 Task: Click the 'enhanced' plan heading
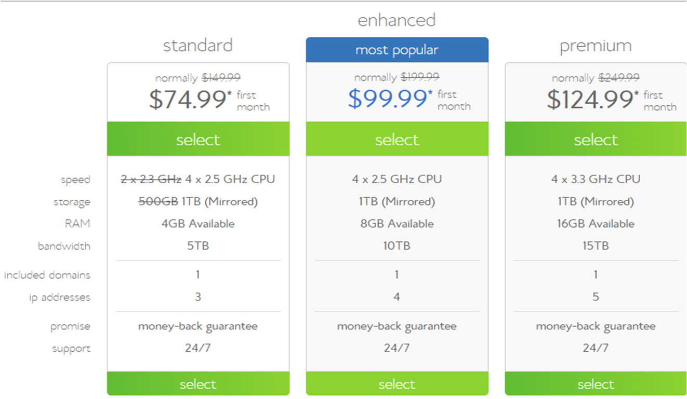tap(397, 20)
